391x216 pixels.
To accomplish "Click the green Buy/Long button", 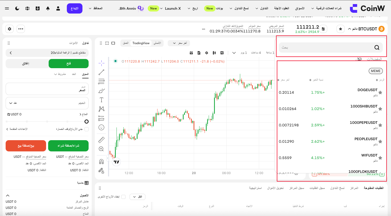I will tap(68, 146).
